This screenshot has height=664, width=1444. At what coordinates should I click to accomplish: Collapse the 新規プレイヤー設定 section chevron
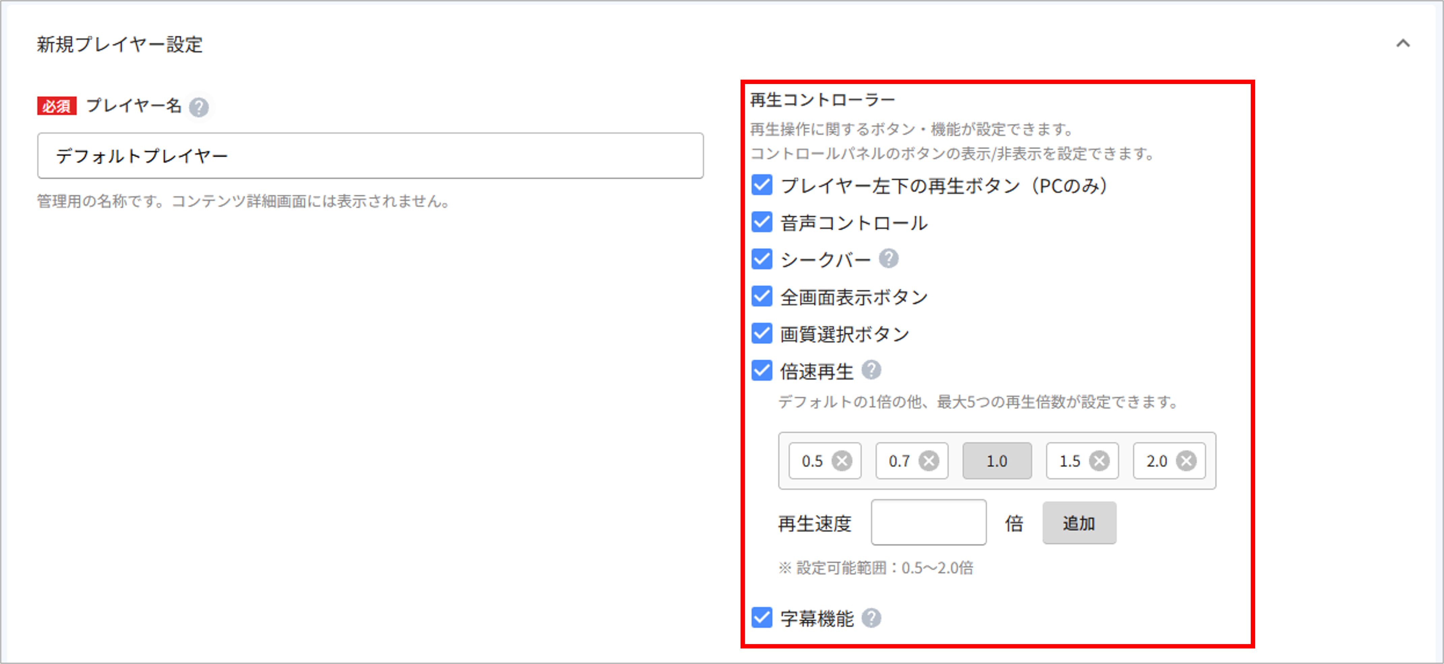(1403, 43)
